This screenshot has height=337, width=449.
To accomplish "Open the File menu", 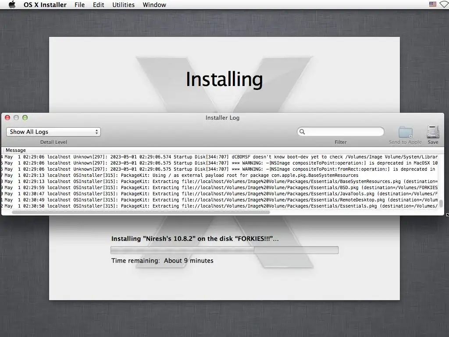I will click(80, 5).
